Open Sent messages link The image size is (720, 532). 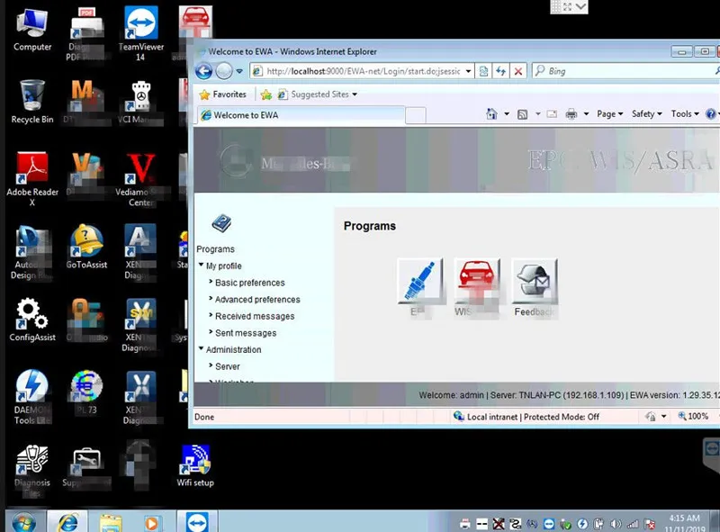pyautogui.click(x=246, y=333)
